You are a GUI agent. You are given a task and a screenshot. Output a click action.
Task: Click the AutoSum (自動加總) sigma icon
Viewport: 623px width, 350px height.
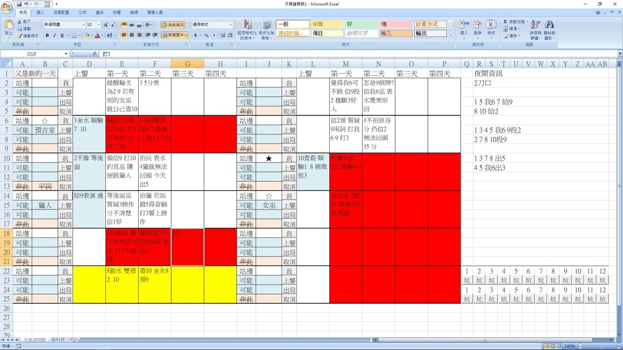point(506,21)
